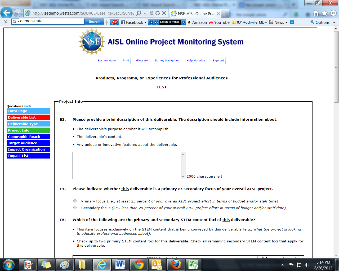Open the Amazon toolbar shortcut
339x271 pixels.
pyautogui.click(x=197, y=22)
